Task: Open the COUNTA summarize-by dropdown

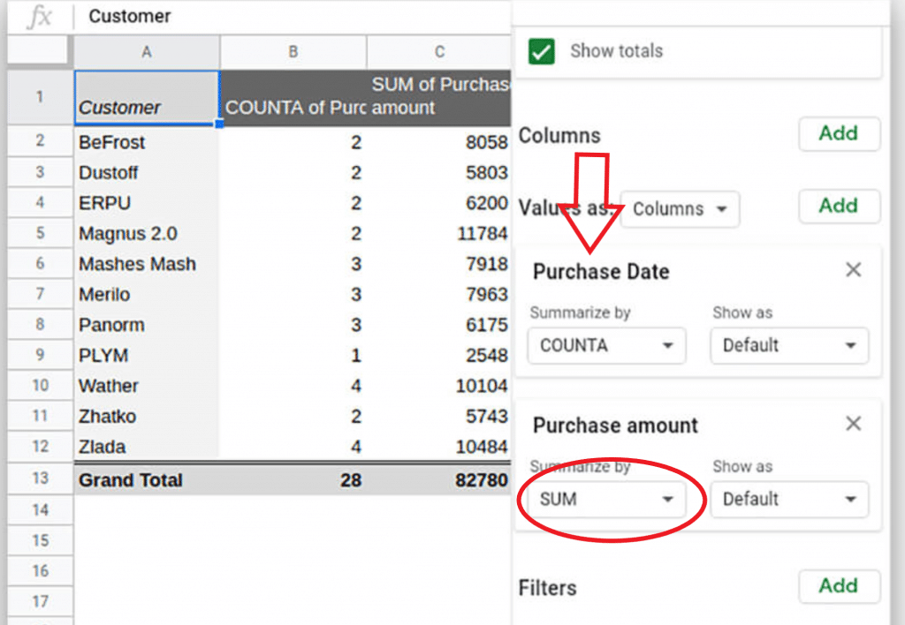Action: tap(606, 345)
